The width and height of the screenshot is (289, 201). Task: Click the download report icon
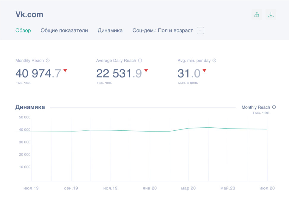pos(271,15)
